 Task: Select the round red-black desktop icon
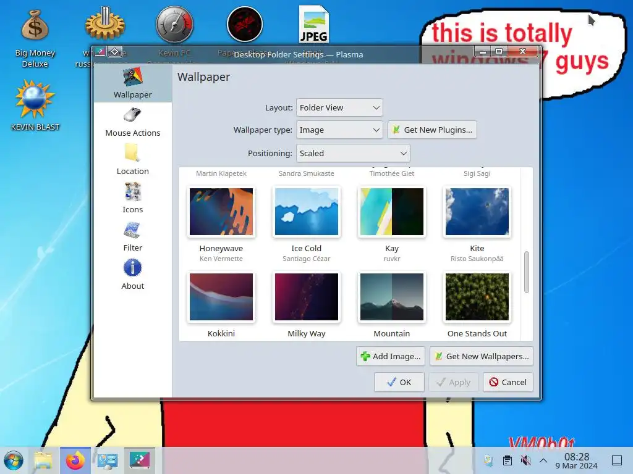(x=245, y=24)
